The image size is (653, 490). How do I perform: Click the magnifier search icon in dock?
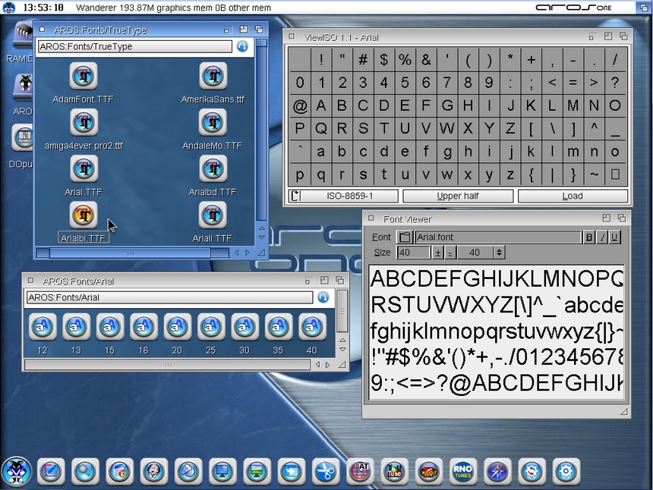click(85, 471)
